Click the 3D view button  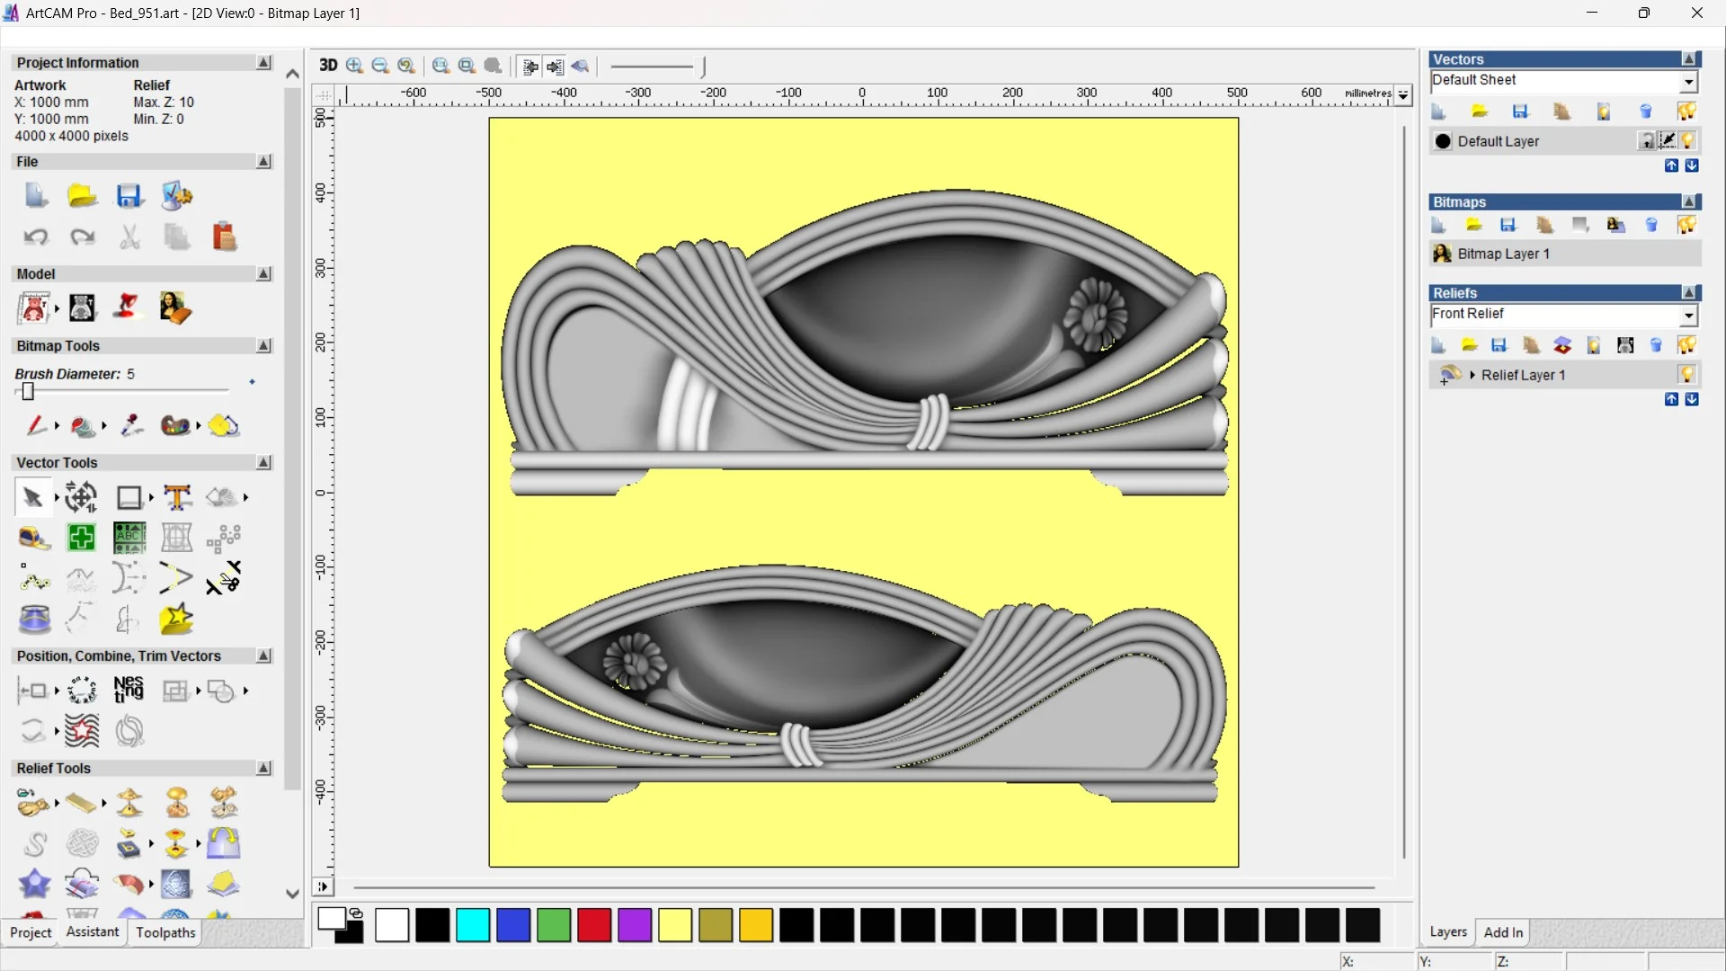pyautogui.click(x=328, y=66)
